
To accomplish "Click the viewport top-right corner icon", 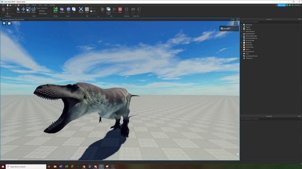I will pos(235,23).
